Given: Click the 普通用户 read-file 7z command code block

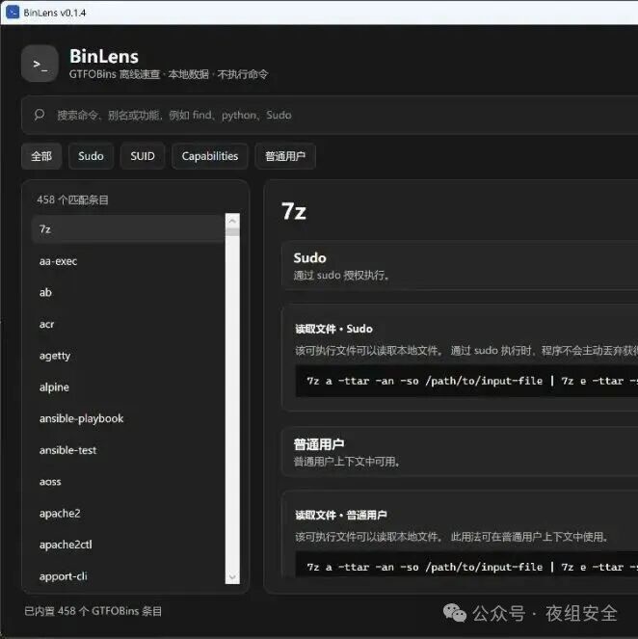Looking at the screenshot, I should click(x=466, y=565).
